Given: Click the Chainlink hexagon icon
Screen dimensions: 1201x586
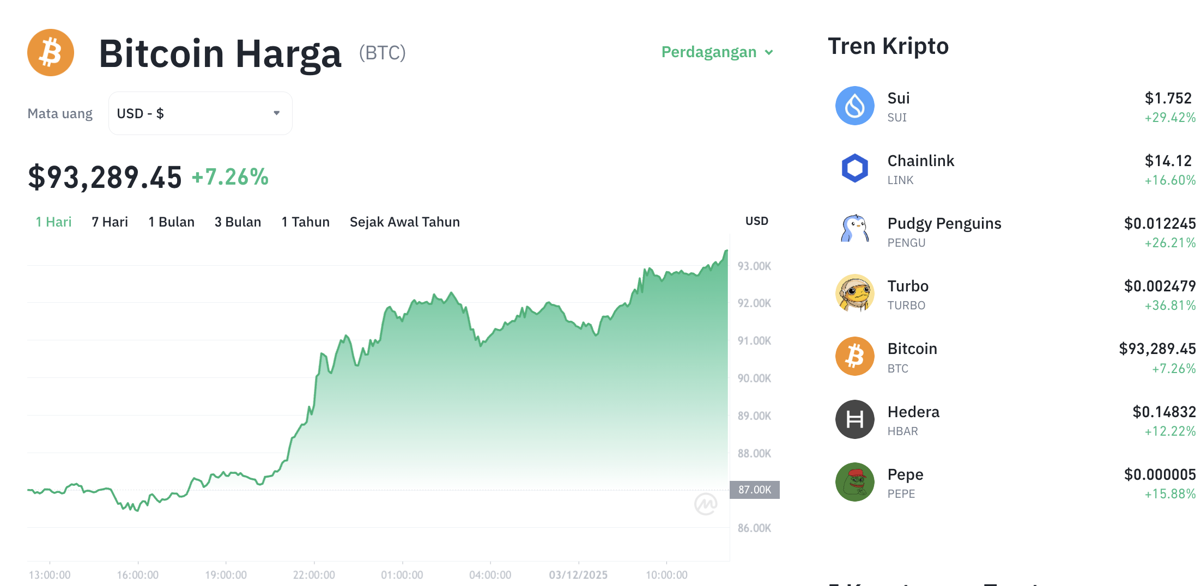Looking at the screenshot, I should 854,169.
